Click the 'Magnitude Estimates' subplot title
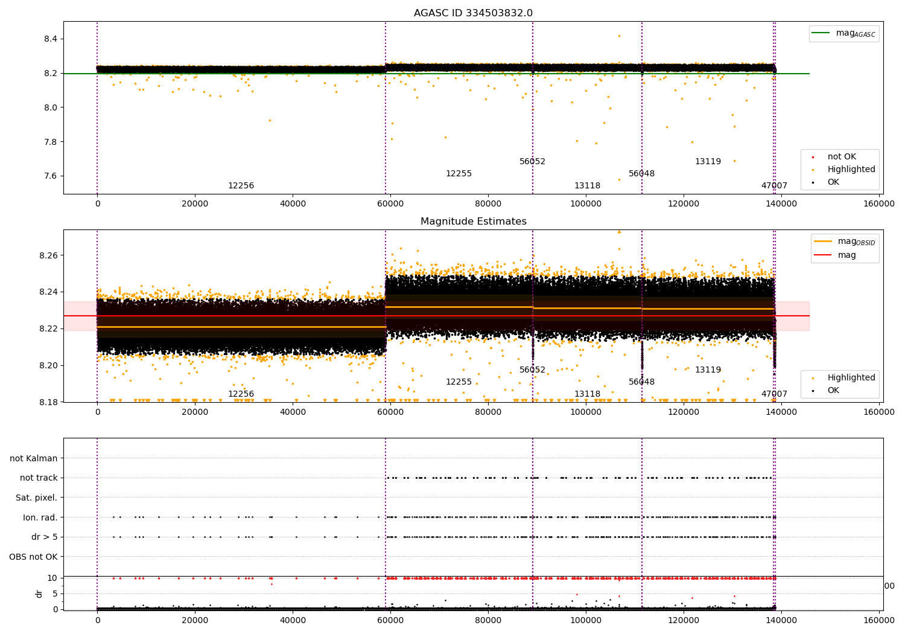The image size is (905, 634). (473, 222)
